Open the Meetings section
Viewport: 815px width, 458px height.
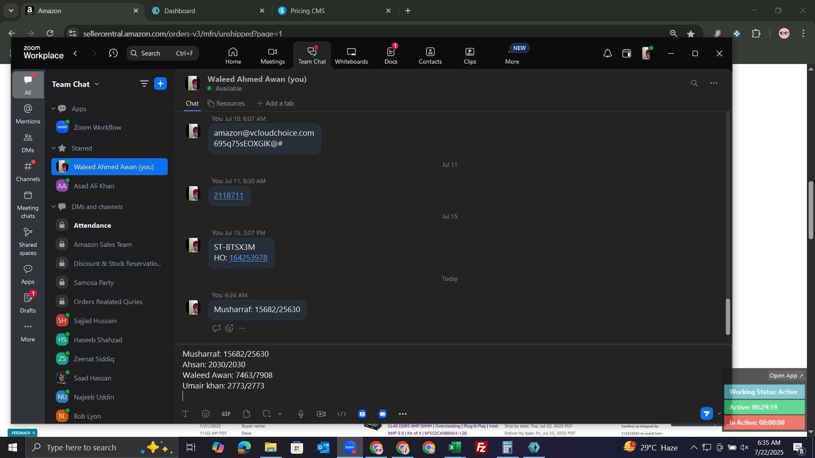(x=273, y=56)
